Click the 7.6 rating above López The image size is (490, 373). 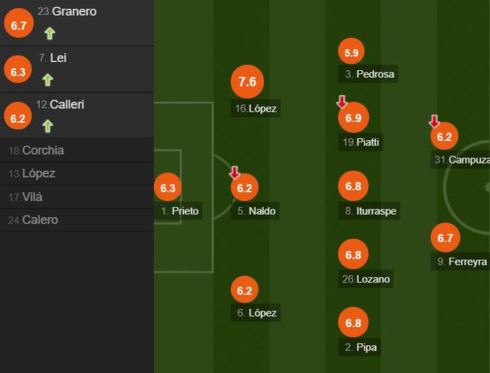coord(247,82)
